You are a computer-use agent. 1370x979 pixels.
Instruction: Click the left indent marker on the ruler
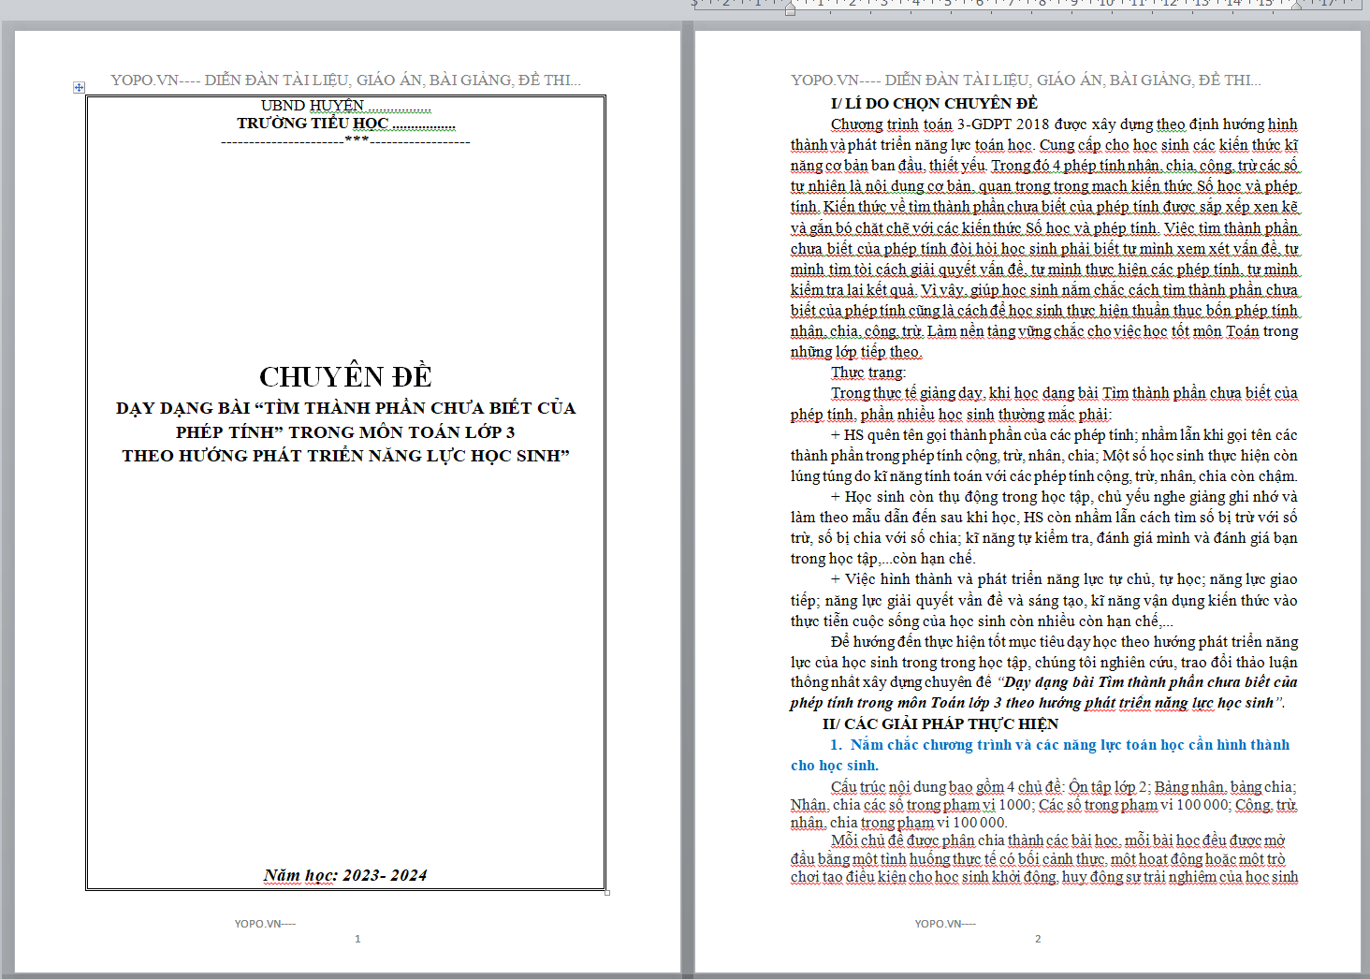790,8
